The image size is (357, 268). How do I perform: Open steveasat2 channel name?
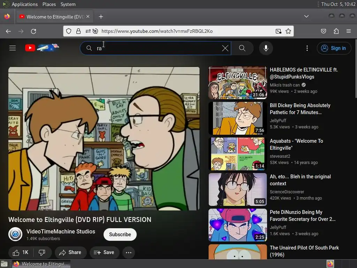(x=280, y=156)
